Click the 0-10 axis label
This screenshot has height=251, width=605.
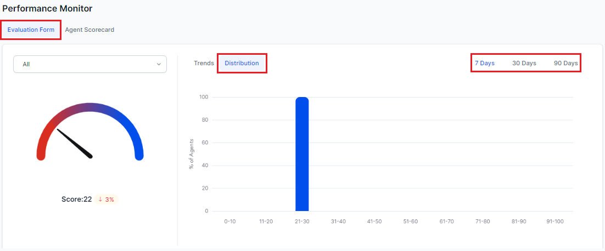(x=230, y=221)
